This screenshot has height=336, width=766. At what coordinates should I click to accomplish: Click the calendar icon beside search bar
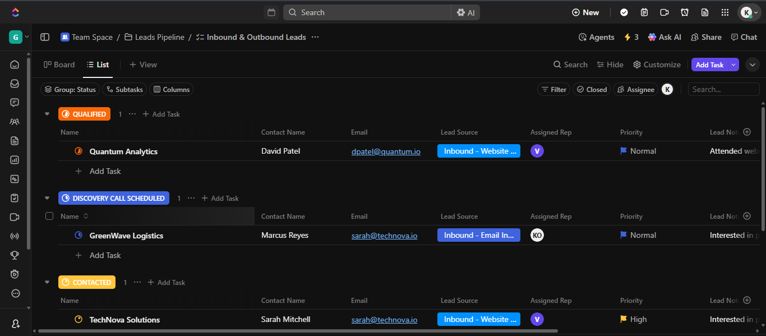point(271,12)
